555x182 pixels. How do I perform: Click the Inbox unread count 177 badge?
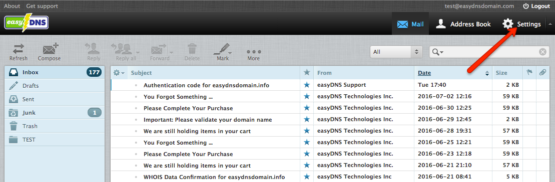point(94,72)
